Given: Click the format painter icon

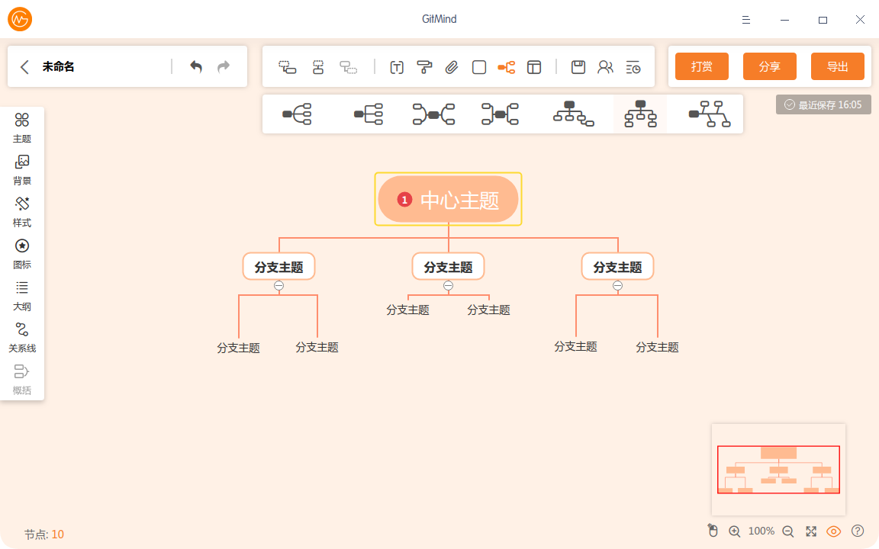Looking at the screenshot, I should pyautogui.click(x=424, y=67).
